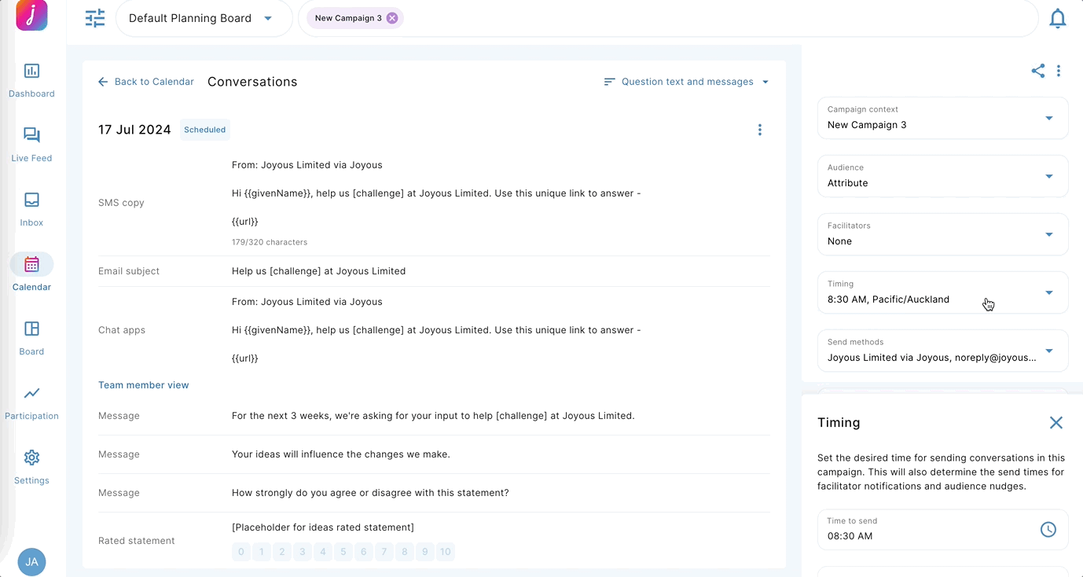Remove the New Campaign 3 chip
This screenshot has width=1083, height=577.
[392, 18]
